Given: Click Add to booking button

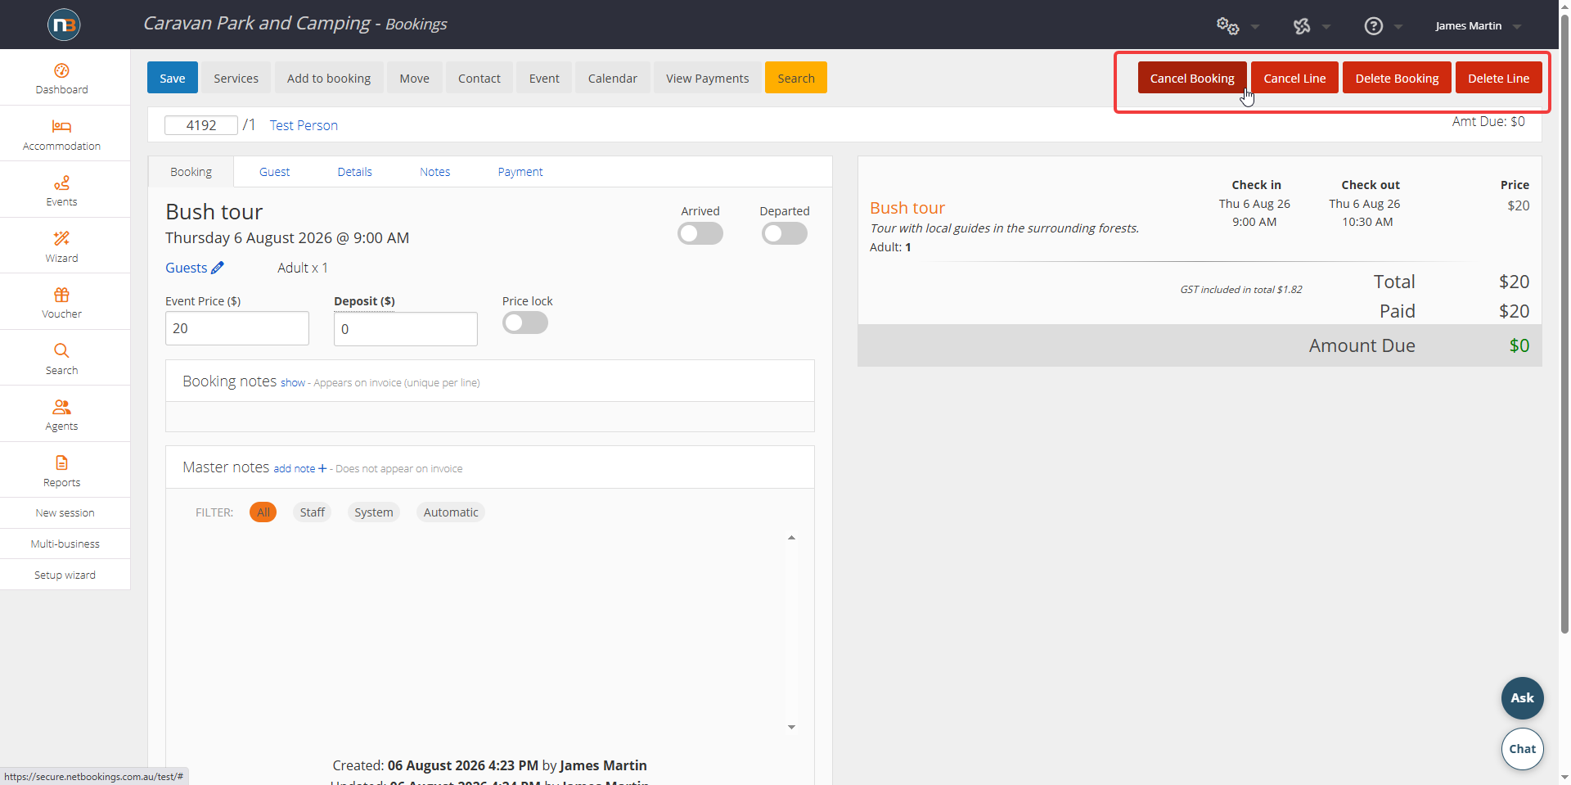Looking at the screenshot, I should [329, 78].
